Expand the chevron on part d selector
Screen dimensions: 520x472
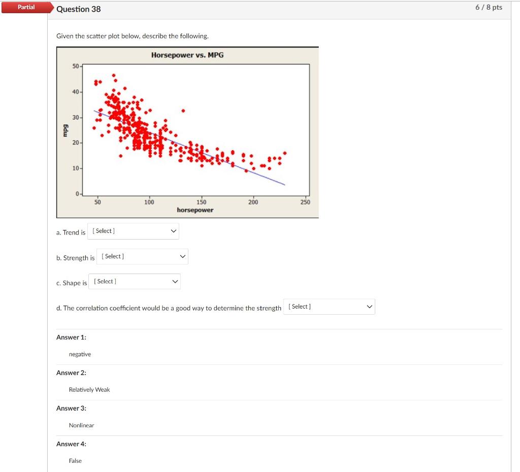pos(369,306)
